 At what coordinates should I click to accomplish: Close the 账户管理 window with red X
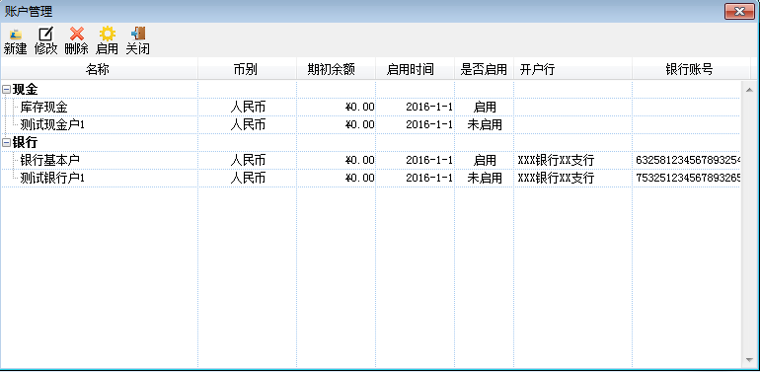point(739,11)
